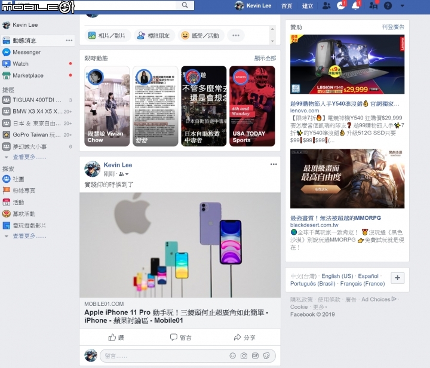Screen dimensions: 430x368
Task: Focus the 留言 comment input field
Action: pyautogui.click(x=188, y=356)
